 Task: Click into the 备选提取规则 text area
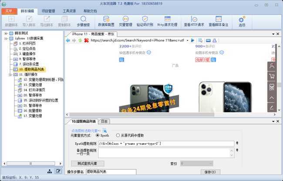(x=166, y=153)
